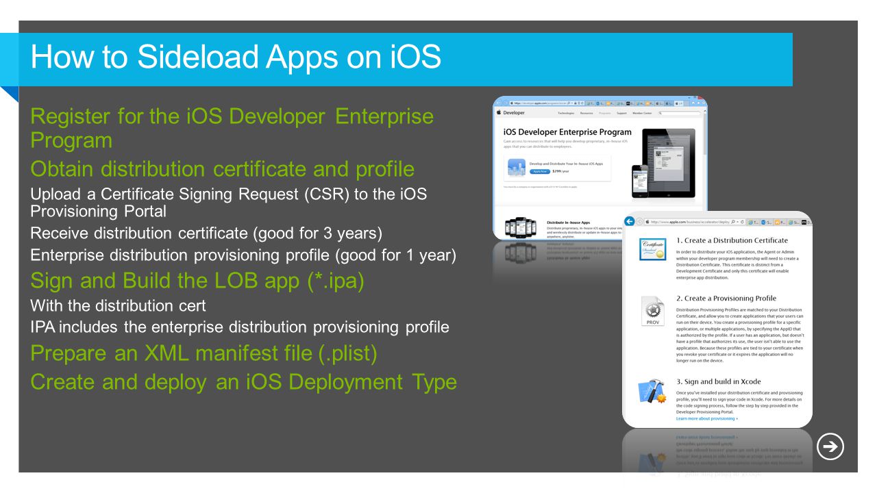This screenshot has height=493, width=877.
Task: Click the iPad and iPhone device image
Action: click(663, 163)
